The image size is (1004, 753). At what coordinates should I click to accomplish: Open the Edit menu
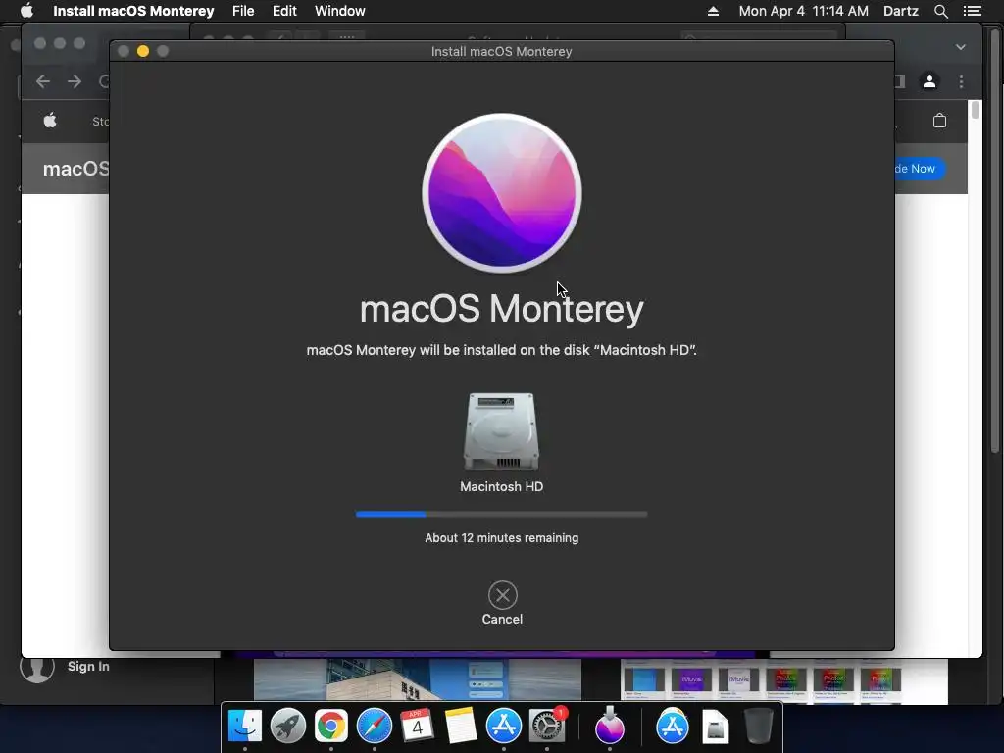click(x=284, y=11)
